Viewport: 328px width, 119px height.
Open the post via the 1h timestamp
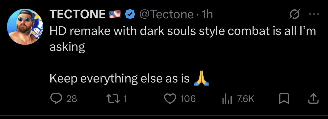(x=207, y=15)
